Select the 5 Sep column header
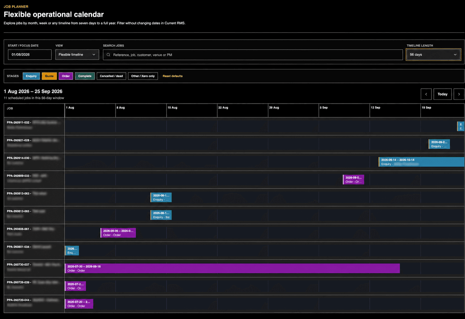Image resolution: width=465 pixels, height=319 pixels. point(344,111)
